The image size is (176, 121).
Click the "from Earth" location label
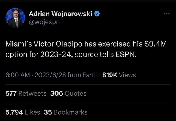tap(82, 75)
